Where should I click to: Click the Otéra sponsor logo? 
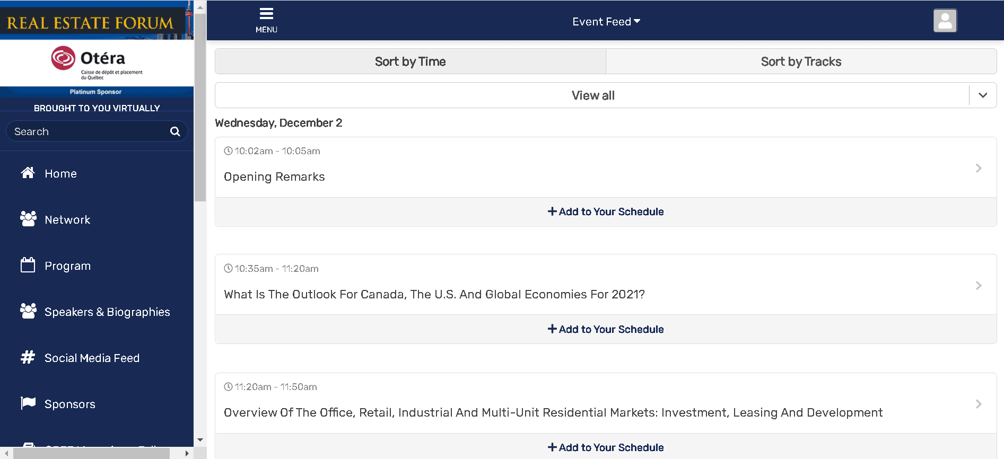tap(97, 63)
